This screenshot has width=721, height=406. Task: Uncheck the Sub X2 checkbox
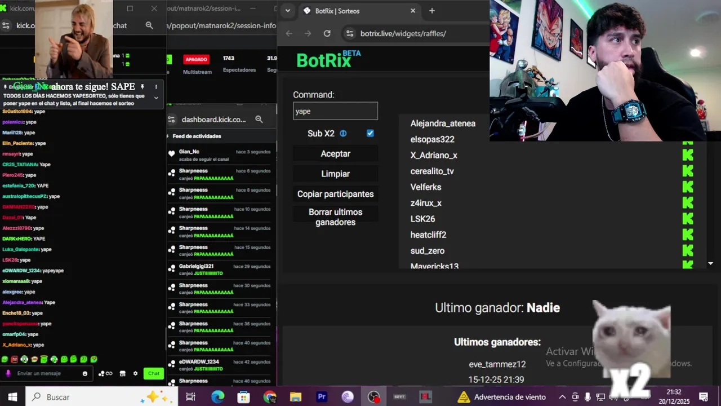(x=370, y=133)
